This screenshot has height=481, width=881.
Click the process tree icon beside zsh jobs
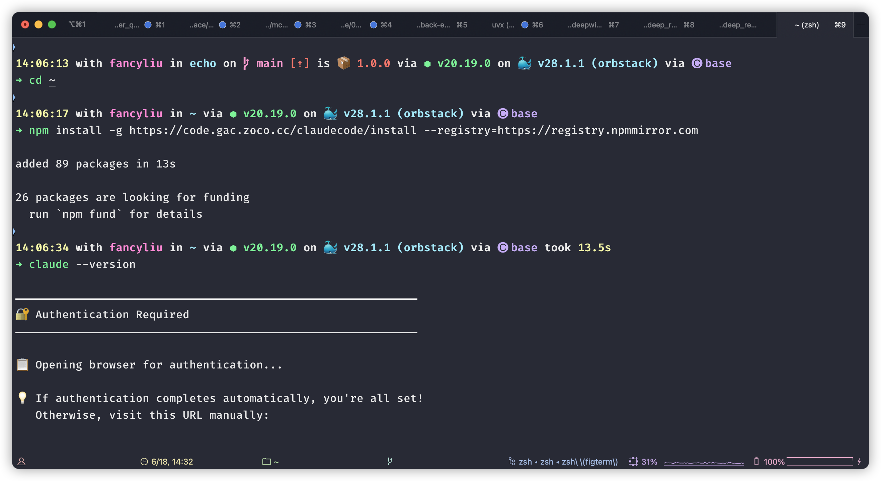[512, 462]
